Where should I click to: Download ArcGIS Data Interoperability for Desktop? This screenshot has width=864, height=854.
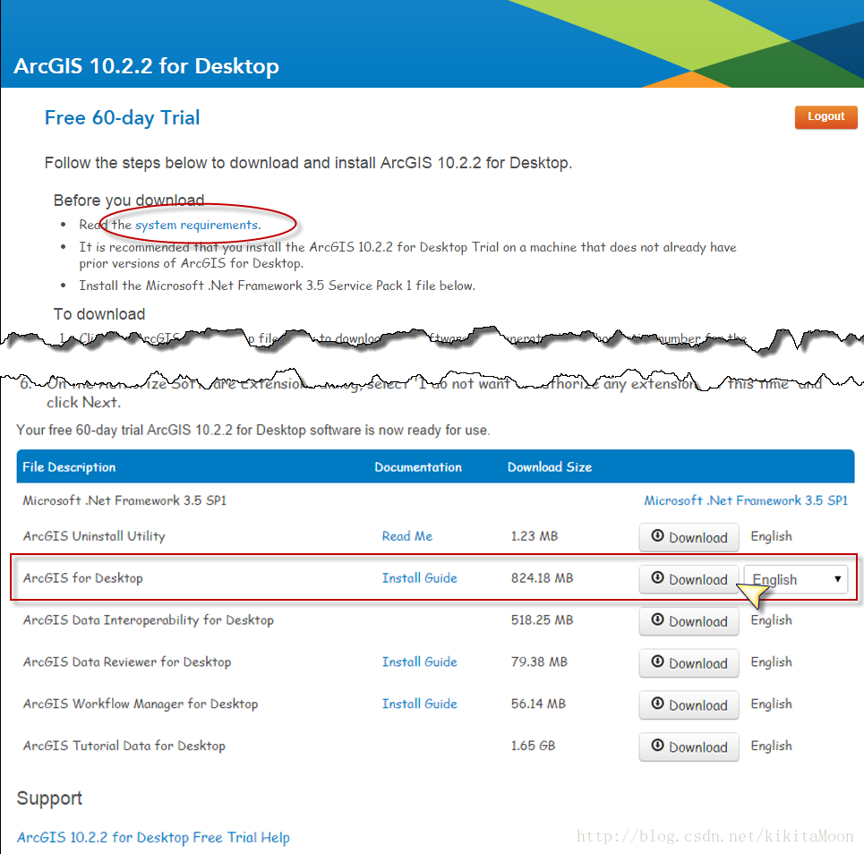[689, 621]
